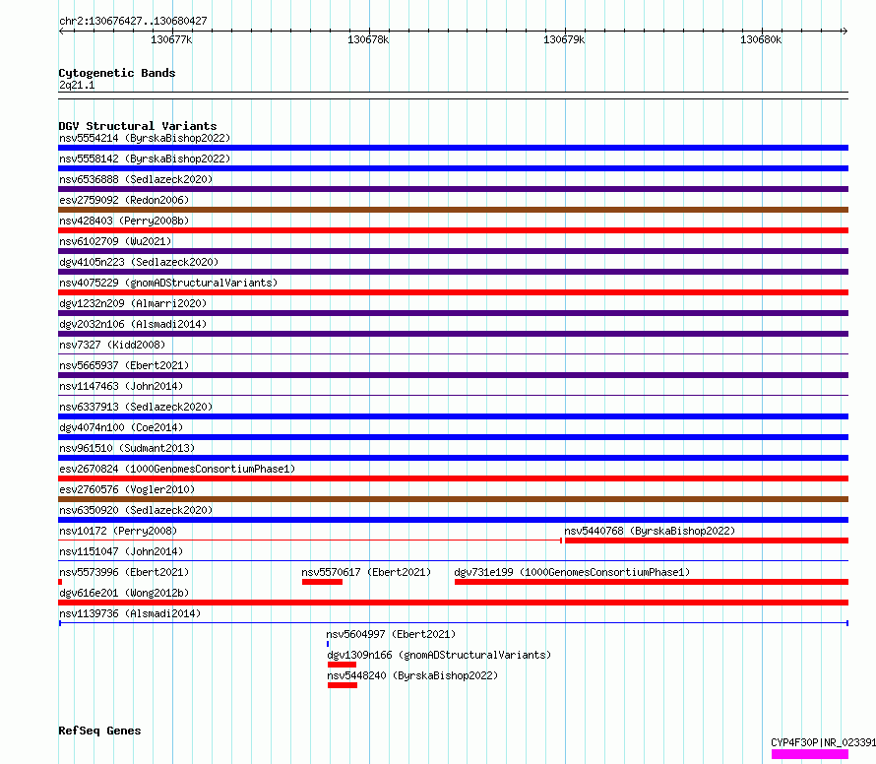This screenshot has height=764, width=876.
Task: Click the red bar under dgv731e199
Action: pos(652,582)
